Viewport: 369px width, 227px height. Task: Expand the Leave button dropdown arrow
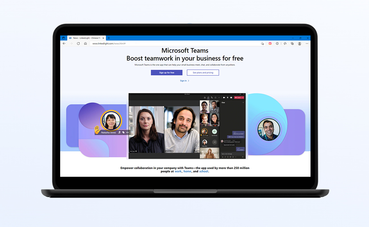[243, 98]
